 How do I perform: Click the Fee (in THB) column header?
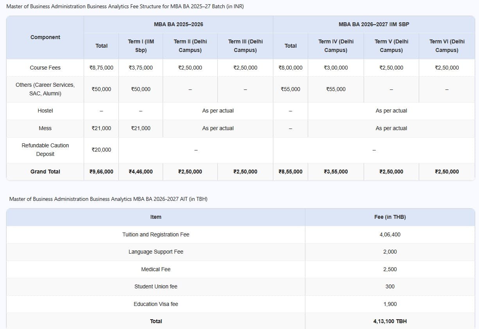tap(390, 217)
